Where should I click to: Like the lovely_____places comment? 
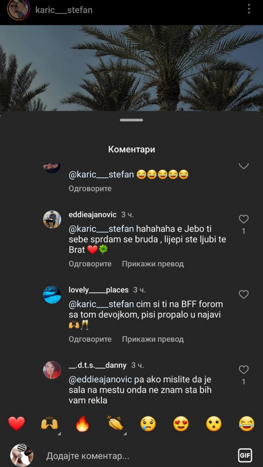point(244,295)
